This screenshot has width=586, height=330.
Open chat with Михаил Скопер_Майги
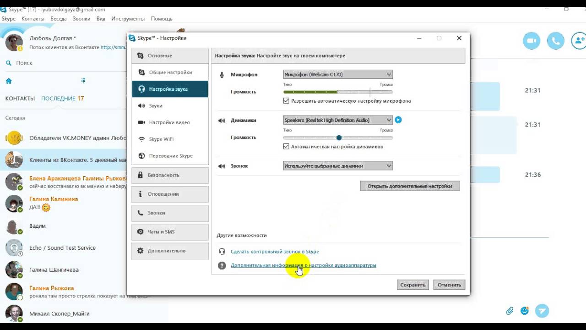tap(63, 313)
